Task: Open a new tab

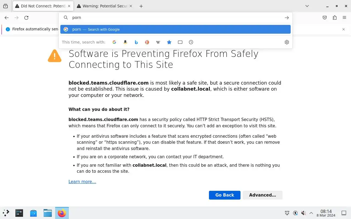Action: (x=141, y=6)
